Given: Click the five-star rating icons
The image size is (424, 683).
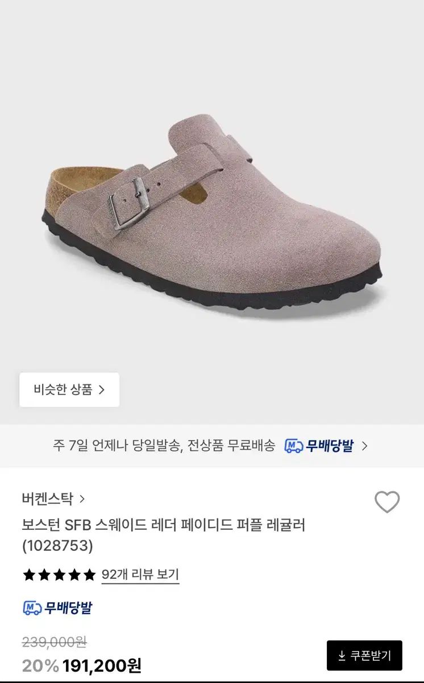Looking at the screenshot, I should (x=59, y=575).
